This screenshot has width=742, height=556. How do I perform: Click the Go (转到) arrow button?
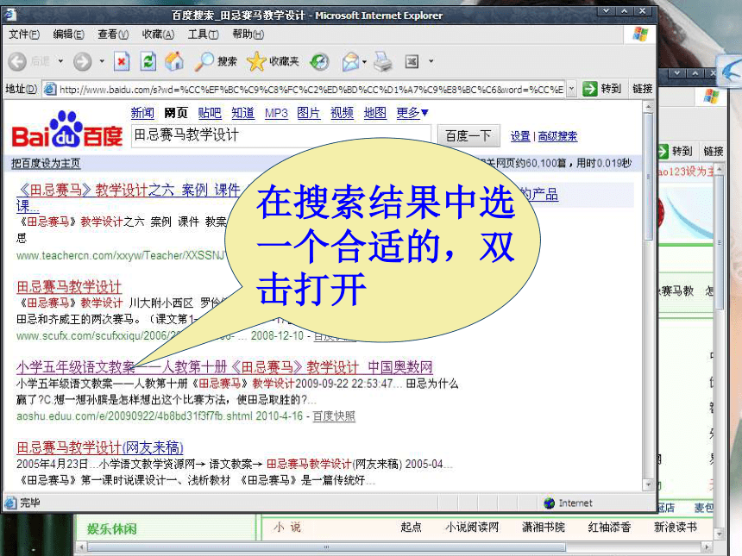[x=602, y=89]
